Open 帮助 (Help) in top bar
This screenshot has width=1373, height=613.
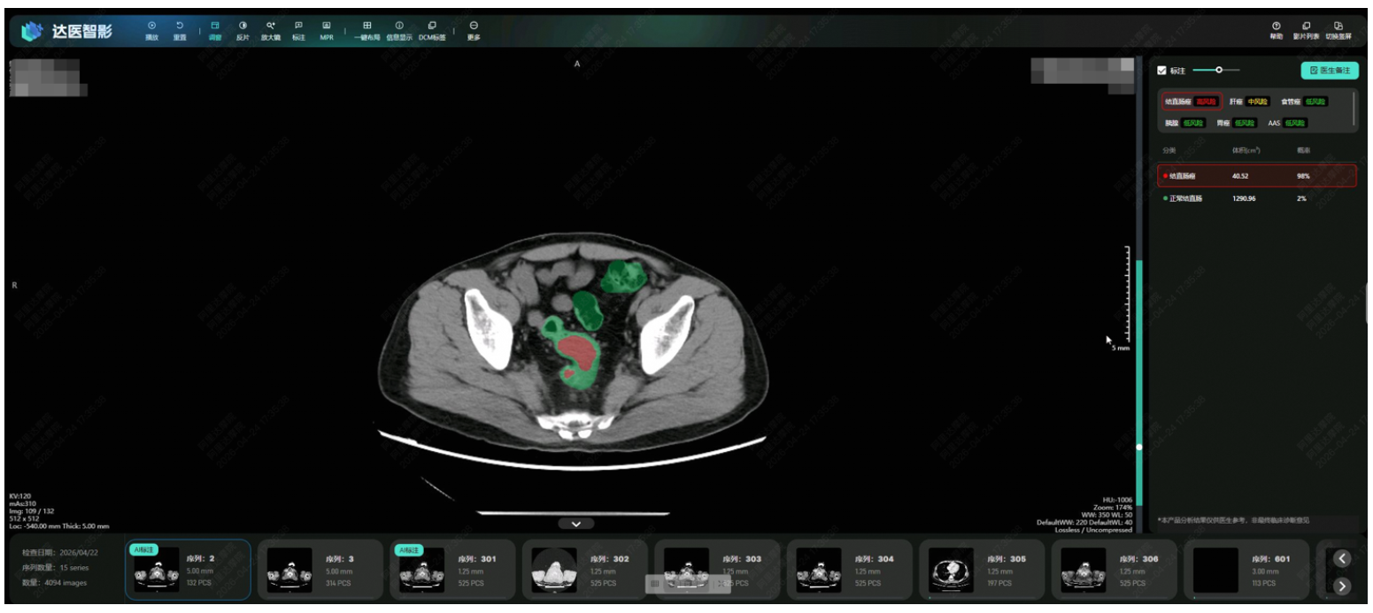(1276, 30)
